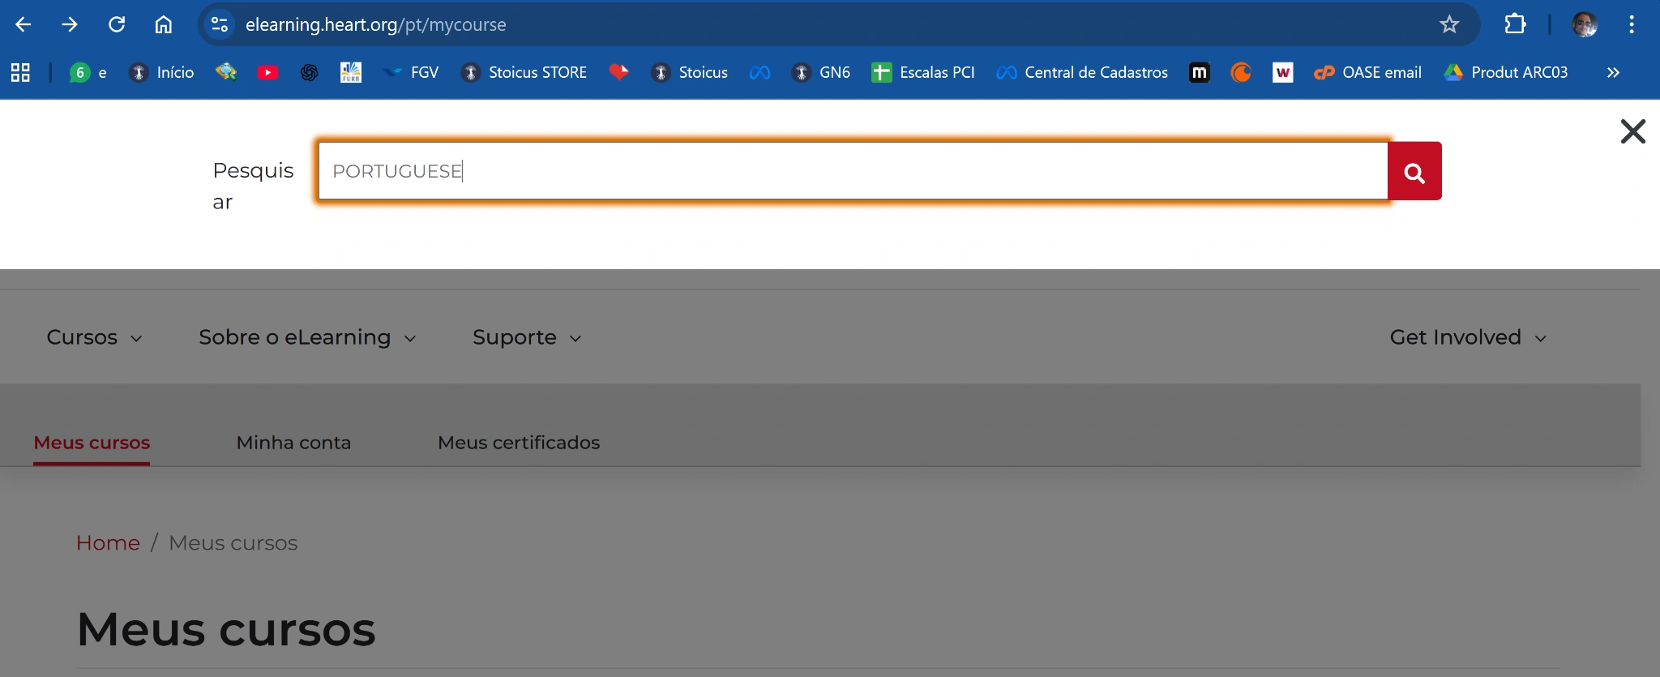The height and width of the screenshot is (677, 1660).
Task: Open the Chrome three-dot menu
Action: [x=1632, y=24]
